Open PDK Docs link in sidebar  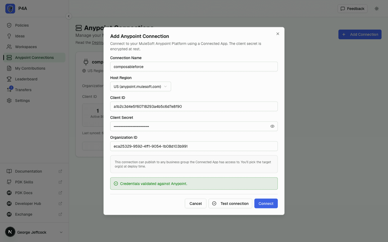(34, 193)
